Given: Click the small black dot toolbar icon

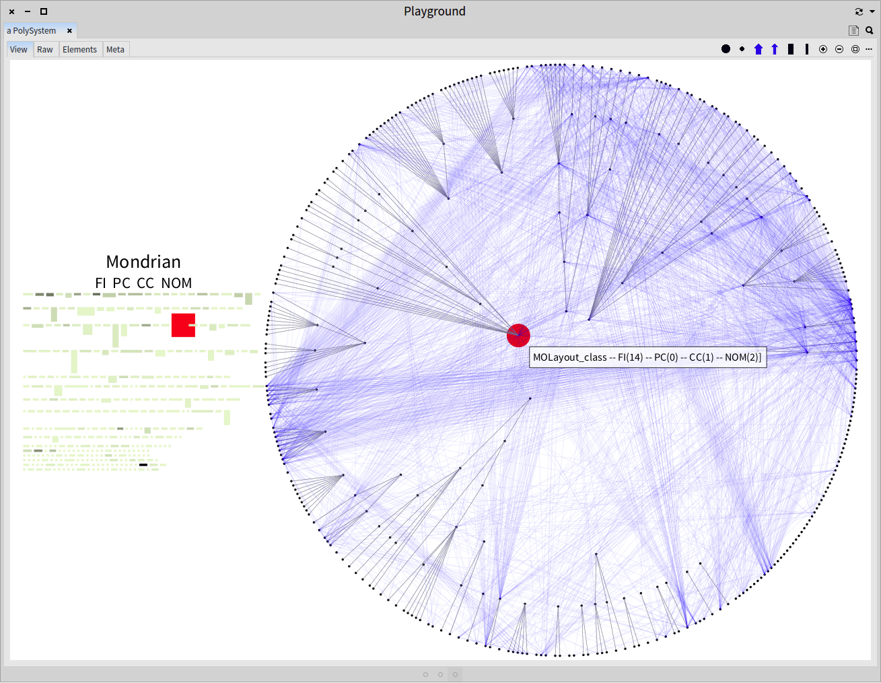Looking at the screenshot, I should (x=742, y=49).
